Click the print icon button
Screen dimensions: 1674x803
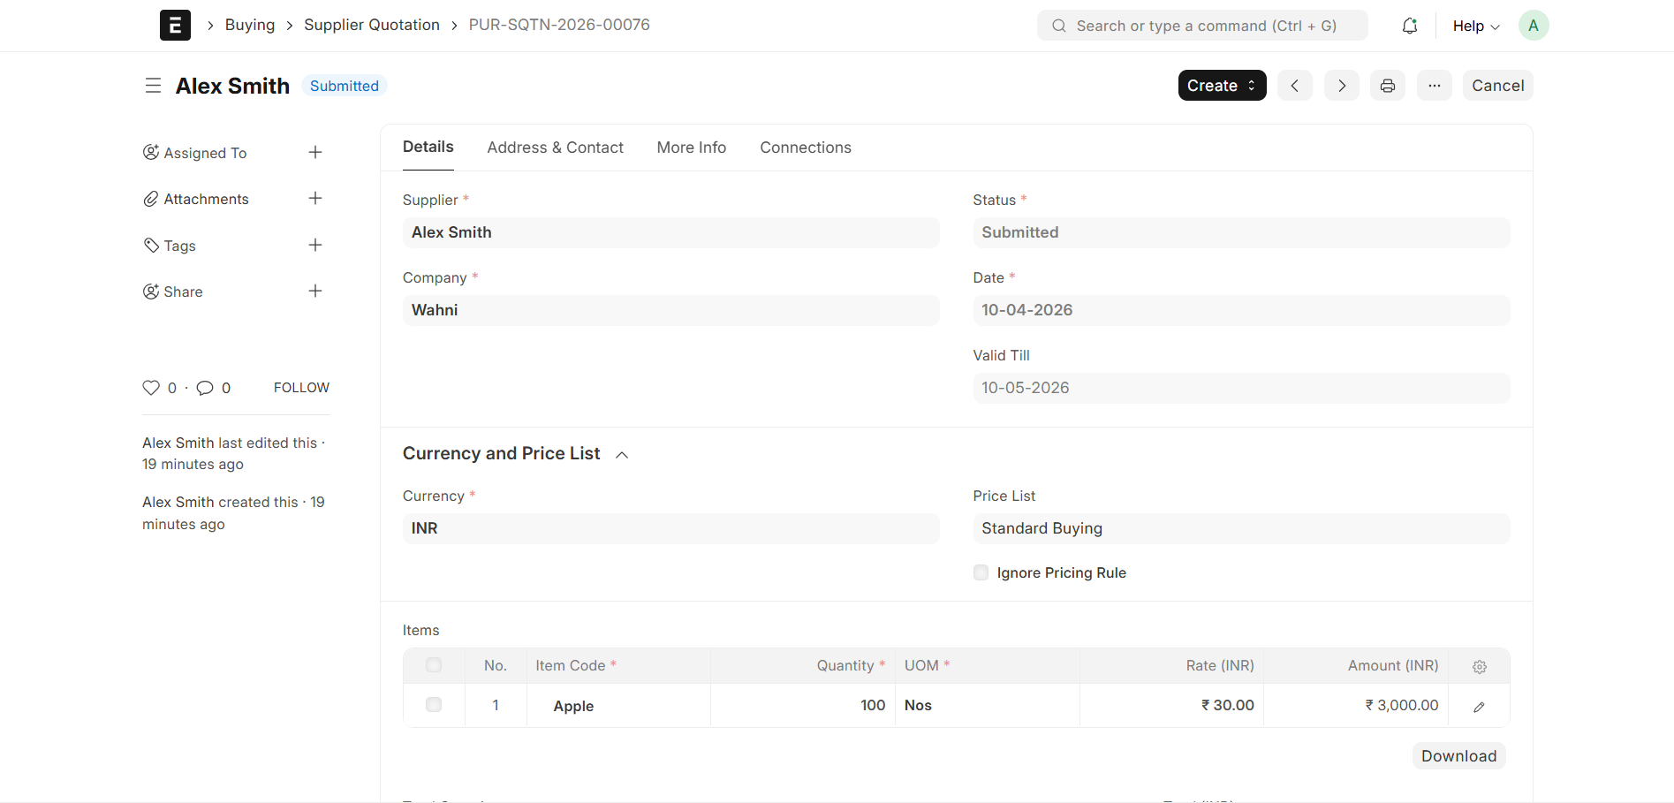pos(1388,86)
